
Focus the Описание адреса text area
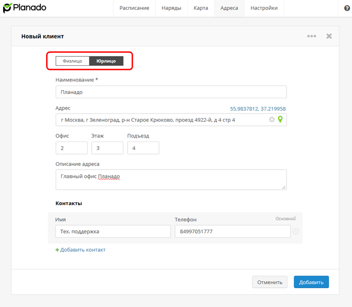pyautogui.click(x=171, y=180)
